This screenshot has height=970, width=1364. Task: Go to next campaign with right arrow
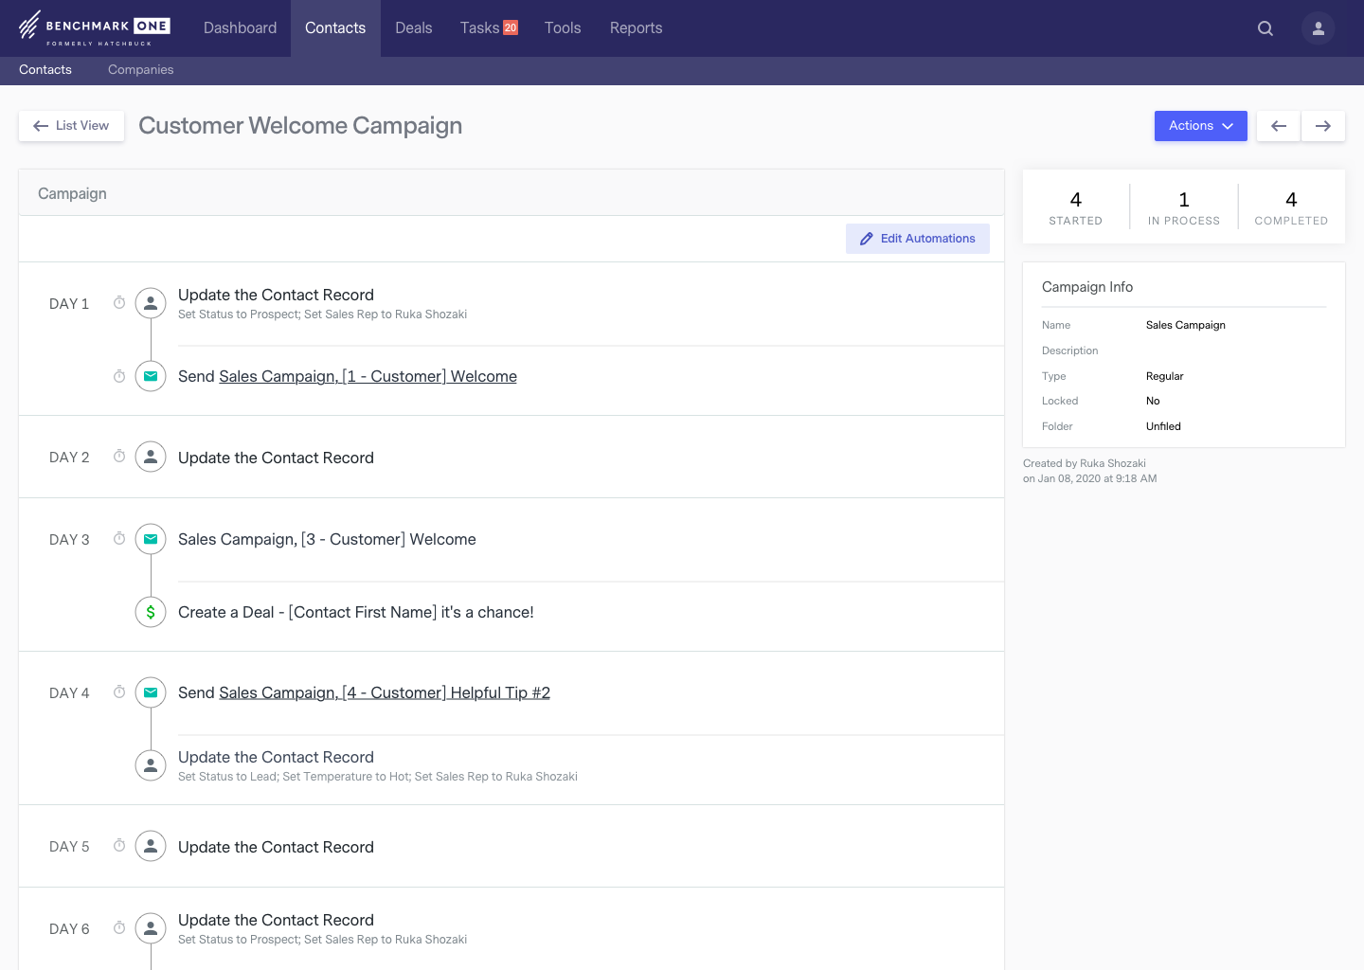click(1322, 126)
